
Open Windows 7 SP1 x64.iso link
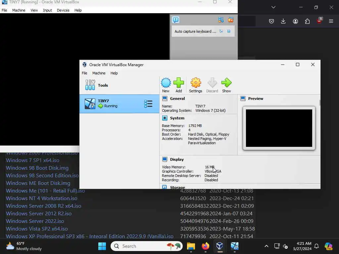32,160
